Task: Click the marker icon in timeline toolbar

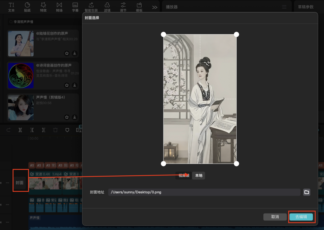Action: [x=67, y=130]
